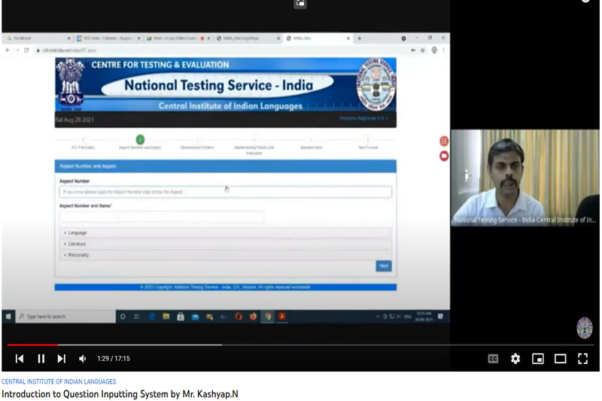Click the ENG language indicator

click(x=408, y=317)
